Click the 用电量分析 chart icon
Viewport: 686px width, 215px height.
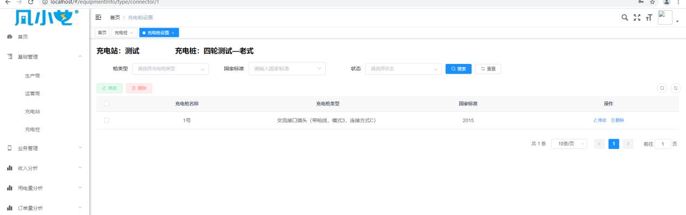(x=9, y=188)
